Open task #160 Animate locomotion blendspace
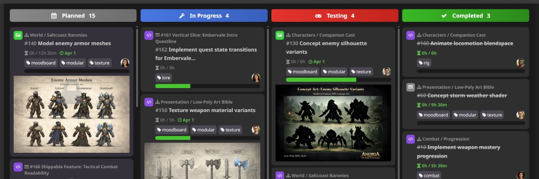The image size is (539, 179). (465, 43)
